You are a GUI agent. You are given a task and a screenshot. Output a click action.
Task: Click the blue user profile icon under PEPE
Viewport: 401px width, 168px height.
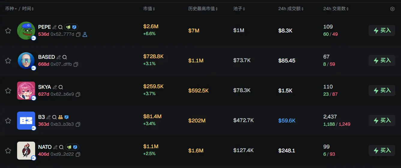85,34
